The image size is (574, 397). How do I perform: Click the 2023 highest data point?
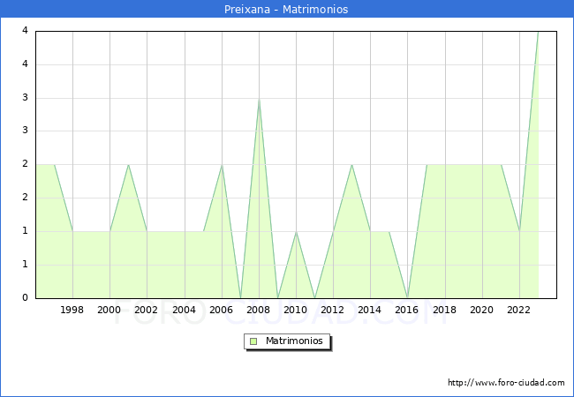[538, 32]
